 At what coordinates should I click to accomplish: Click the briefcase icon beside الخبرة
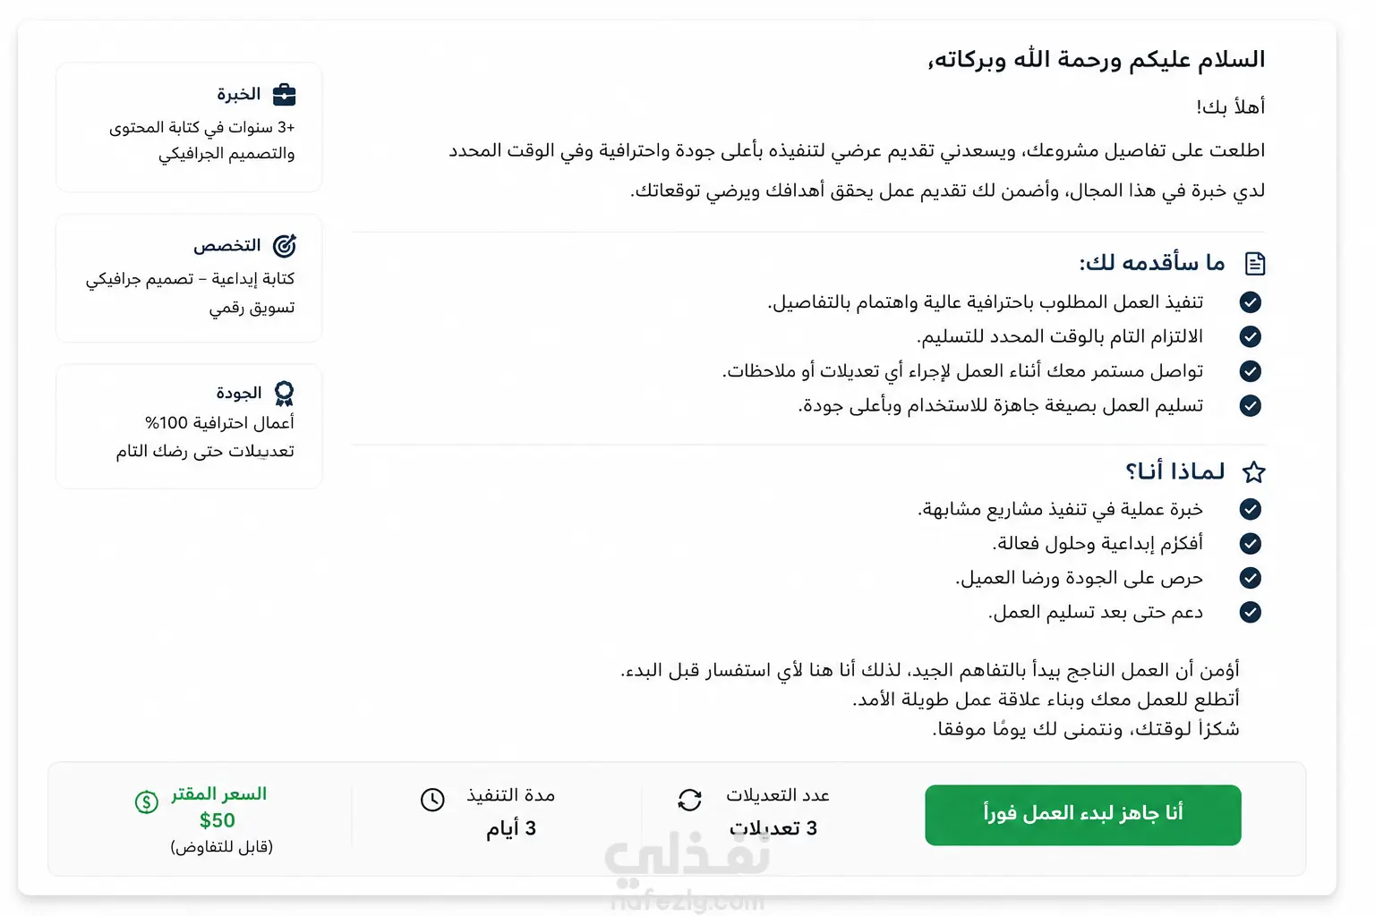pyautogui.click(x=284, y=94)
